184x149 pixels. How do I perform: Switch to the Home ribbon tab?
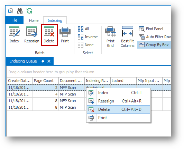click(x=34, y=20)
